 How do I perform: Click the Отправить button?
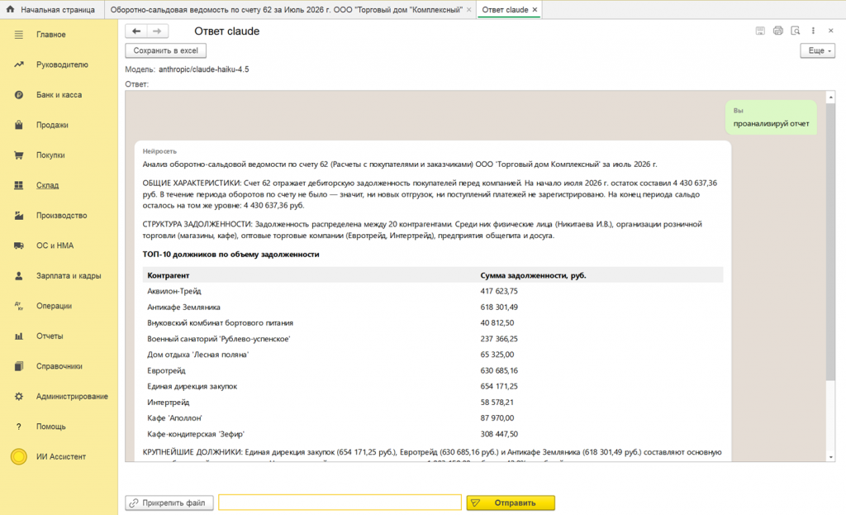click(x=511, y=503)
